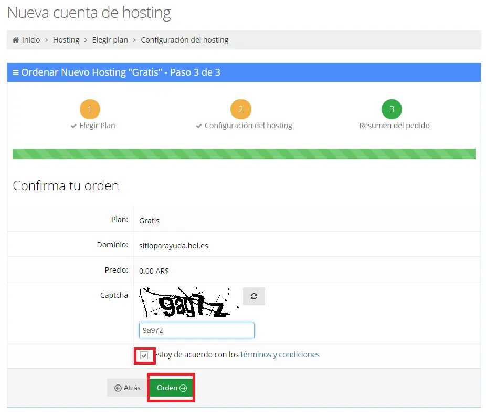Image resolution: width=486 pixels, height=416 pixels.
Task: Click the Gratis plan value
Action: [x=149, y=221]
